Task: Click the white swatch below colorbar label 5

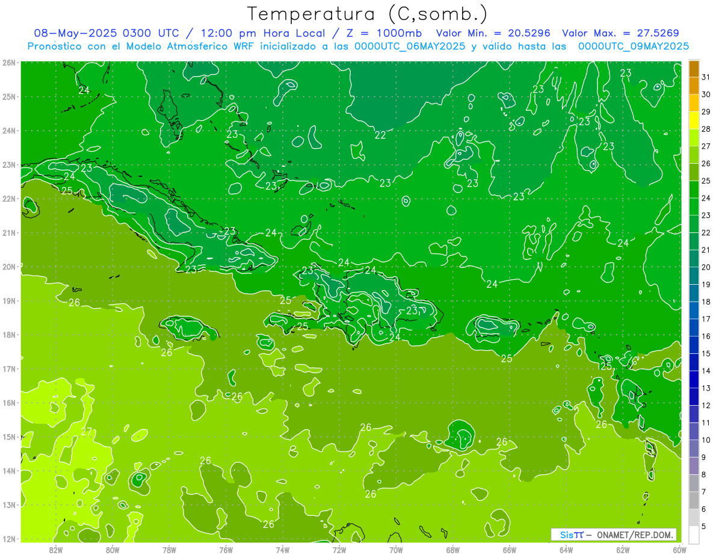Action: [694, 534]
